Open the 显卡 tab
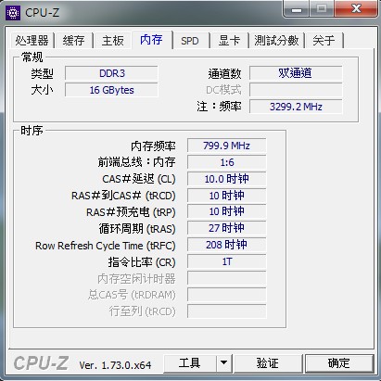The image size is (381, 381). click(229, 41)
